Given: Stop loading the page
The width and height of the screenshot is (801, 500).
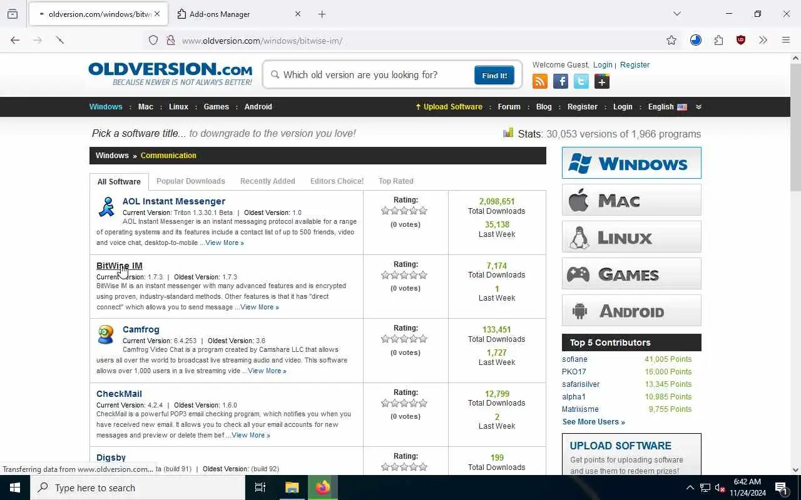Looking at the screenshot, I should click(60, 40).
